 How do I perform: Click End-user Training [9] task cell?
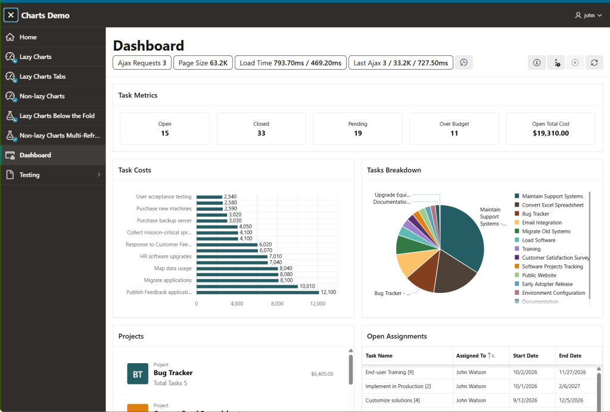(x=407, y=372)
